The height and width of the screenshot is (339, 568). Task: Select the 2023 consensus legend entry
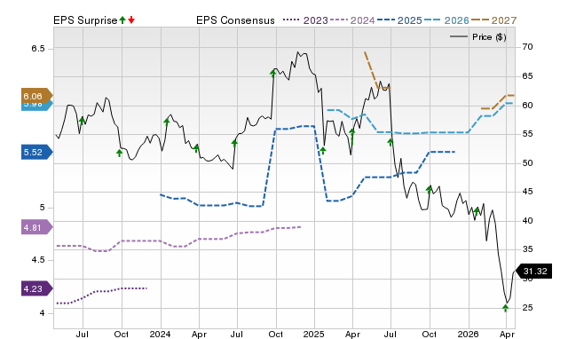tap(305, 20)
